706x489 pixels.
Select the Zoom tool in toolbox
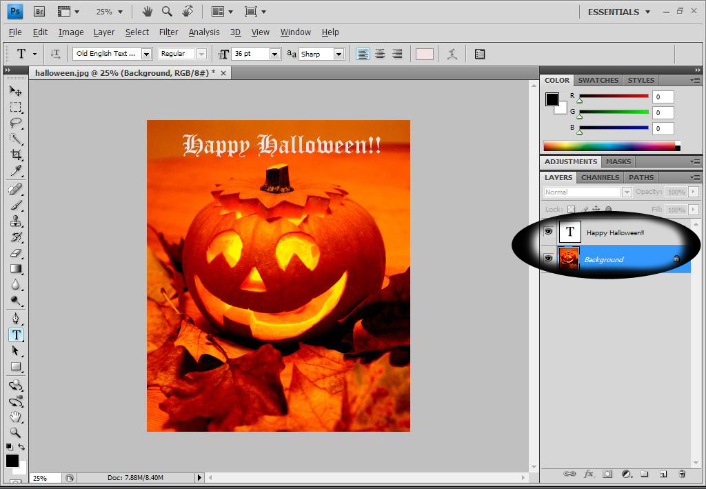(15, 432)
